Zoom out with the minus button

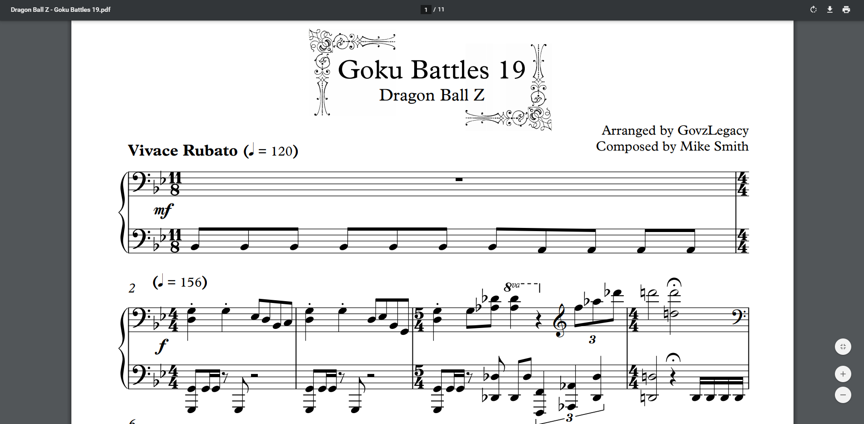(x=843, y=395)
